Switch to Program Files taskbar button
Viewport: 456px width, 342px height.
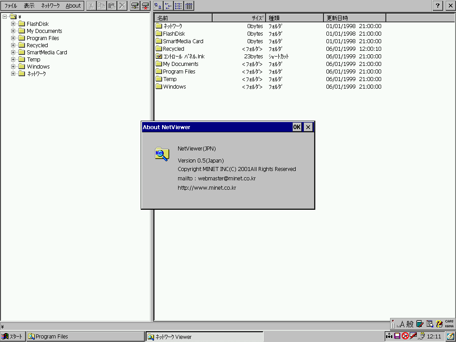point(85,337)
